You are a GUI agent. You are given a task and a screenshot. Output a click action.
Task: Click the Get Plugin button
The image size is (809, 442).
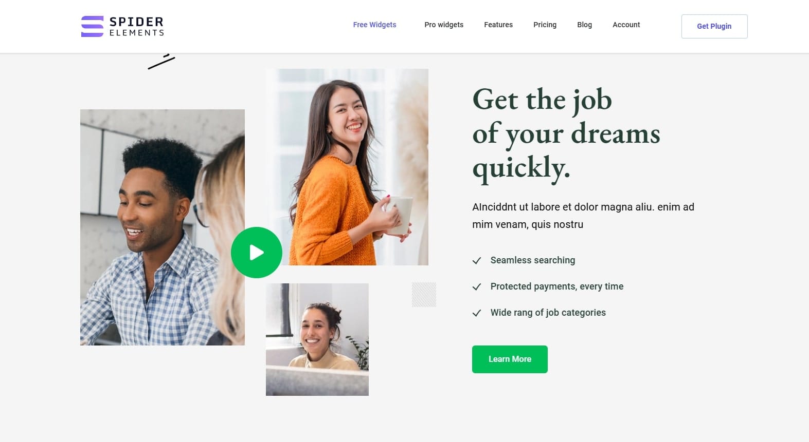[714, 26]
